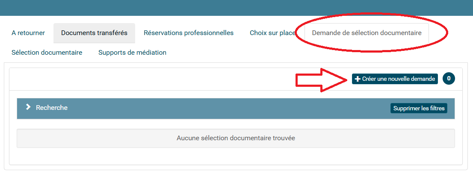
Task: Click the Recherche panel title text
Action: tap(52, 108)
